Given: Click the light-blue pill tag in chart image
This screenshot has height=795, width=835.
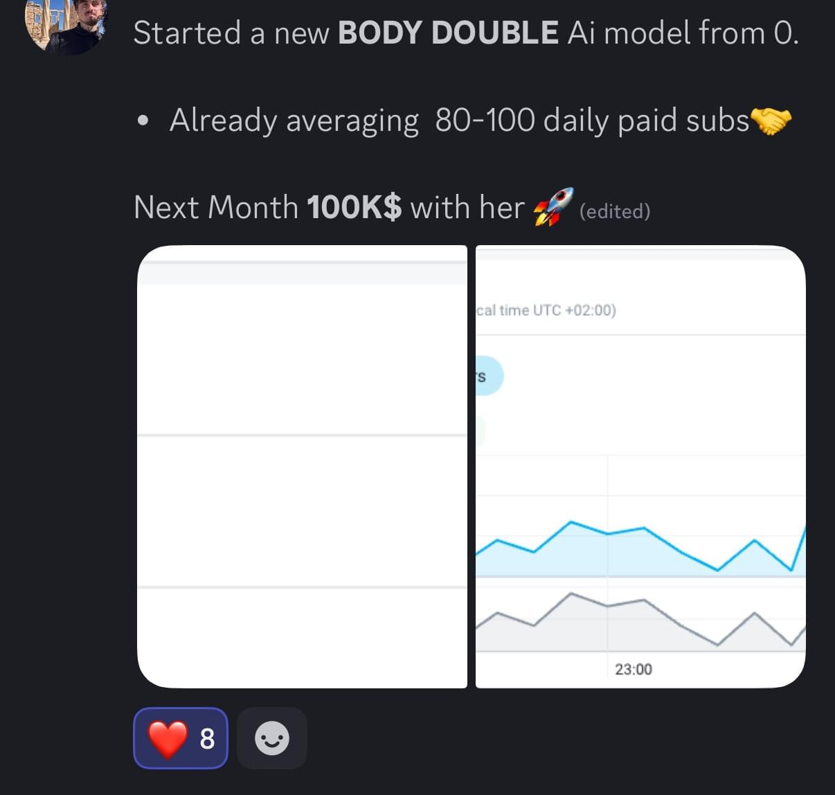Looking at the screenshot, I should 488,376.
